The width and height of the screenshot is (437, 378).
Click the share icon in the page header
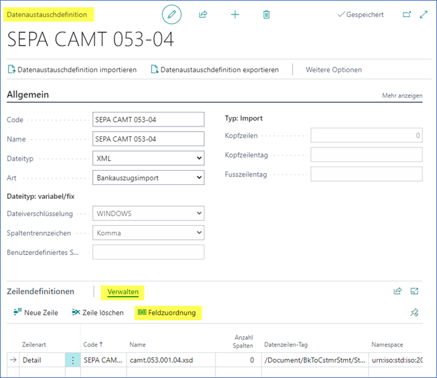coord(203,14)
